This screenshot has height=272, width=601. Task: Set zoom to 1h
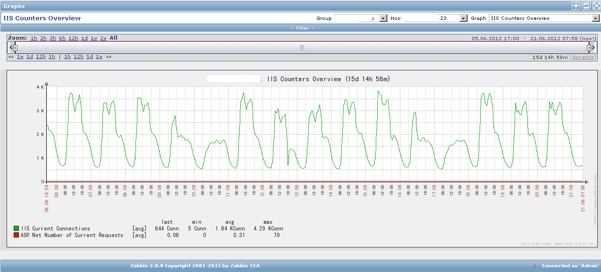(34, 38)
